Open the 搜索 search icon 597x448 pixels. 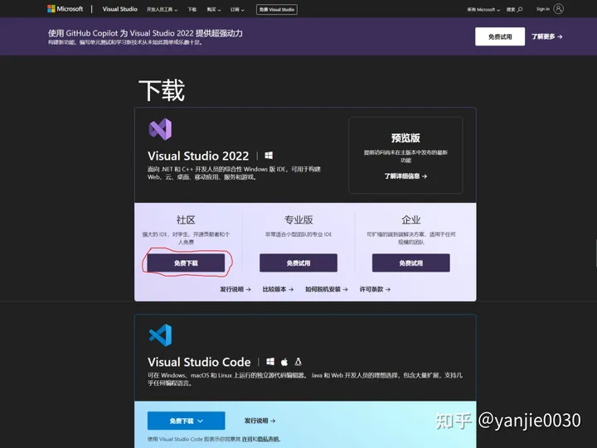click(520, 9)
